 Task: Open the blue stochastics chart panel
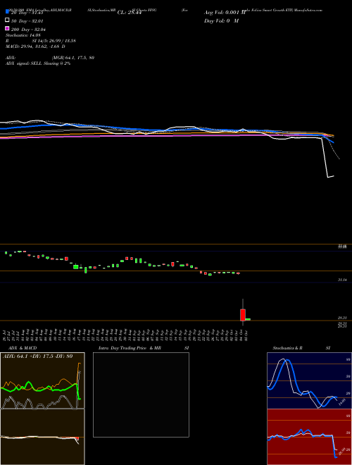(x=309, y=380)
